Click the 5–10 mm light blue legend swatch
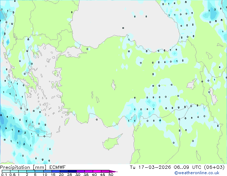227x176 pixels. tap(39, 171)
